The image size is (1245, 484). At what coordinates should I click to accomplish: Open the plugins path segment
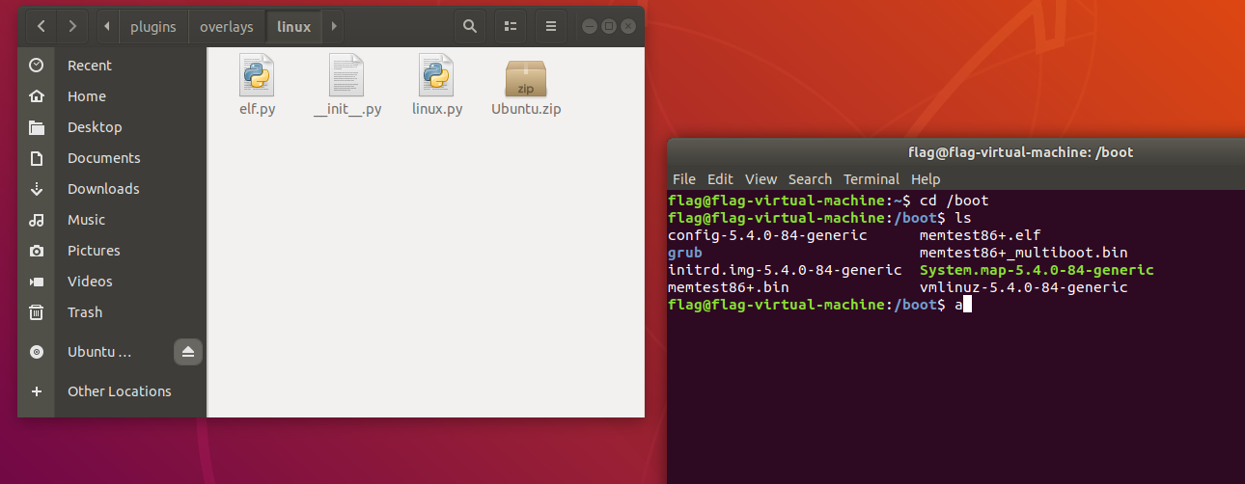pos(153,26)
